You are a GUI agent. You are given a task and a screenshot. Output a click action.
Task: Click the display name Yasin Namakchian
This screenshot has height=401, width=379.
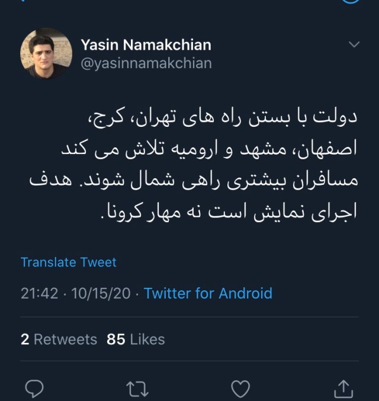[x=146, y=45]
